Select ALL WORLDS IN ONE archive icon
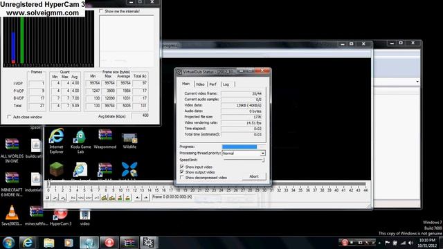This screenshot has width=443, height=249. 12,151
